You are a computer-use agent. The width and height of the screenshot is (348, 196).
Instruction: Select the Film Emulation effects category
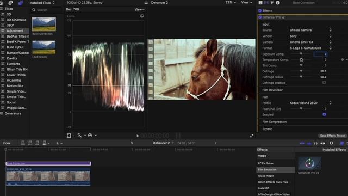click(x=276, y=169)
